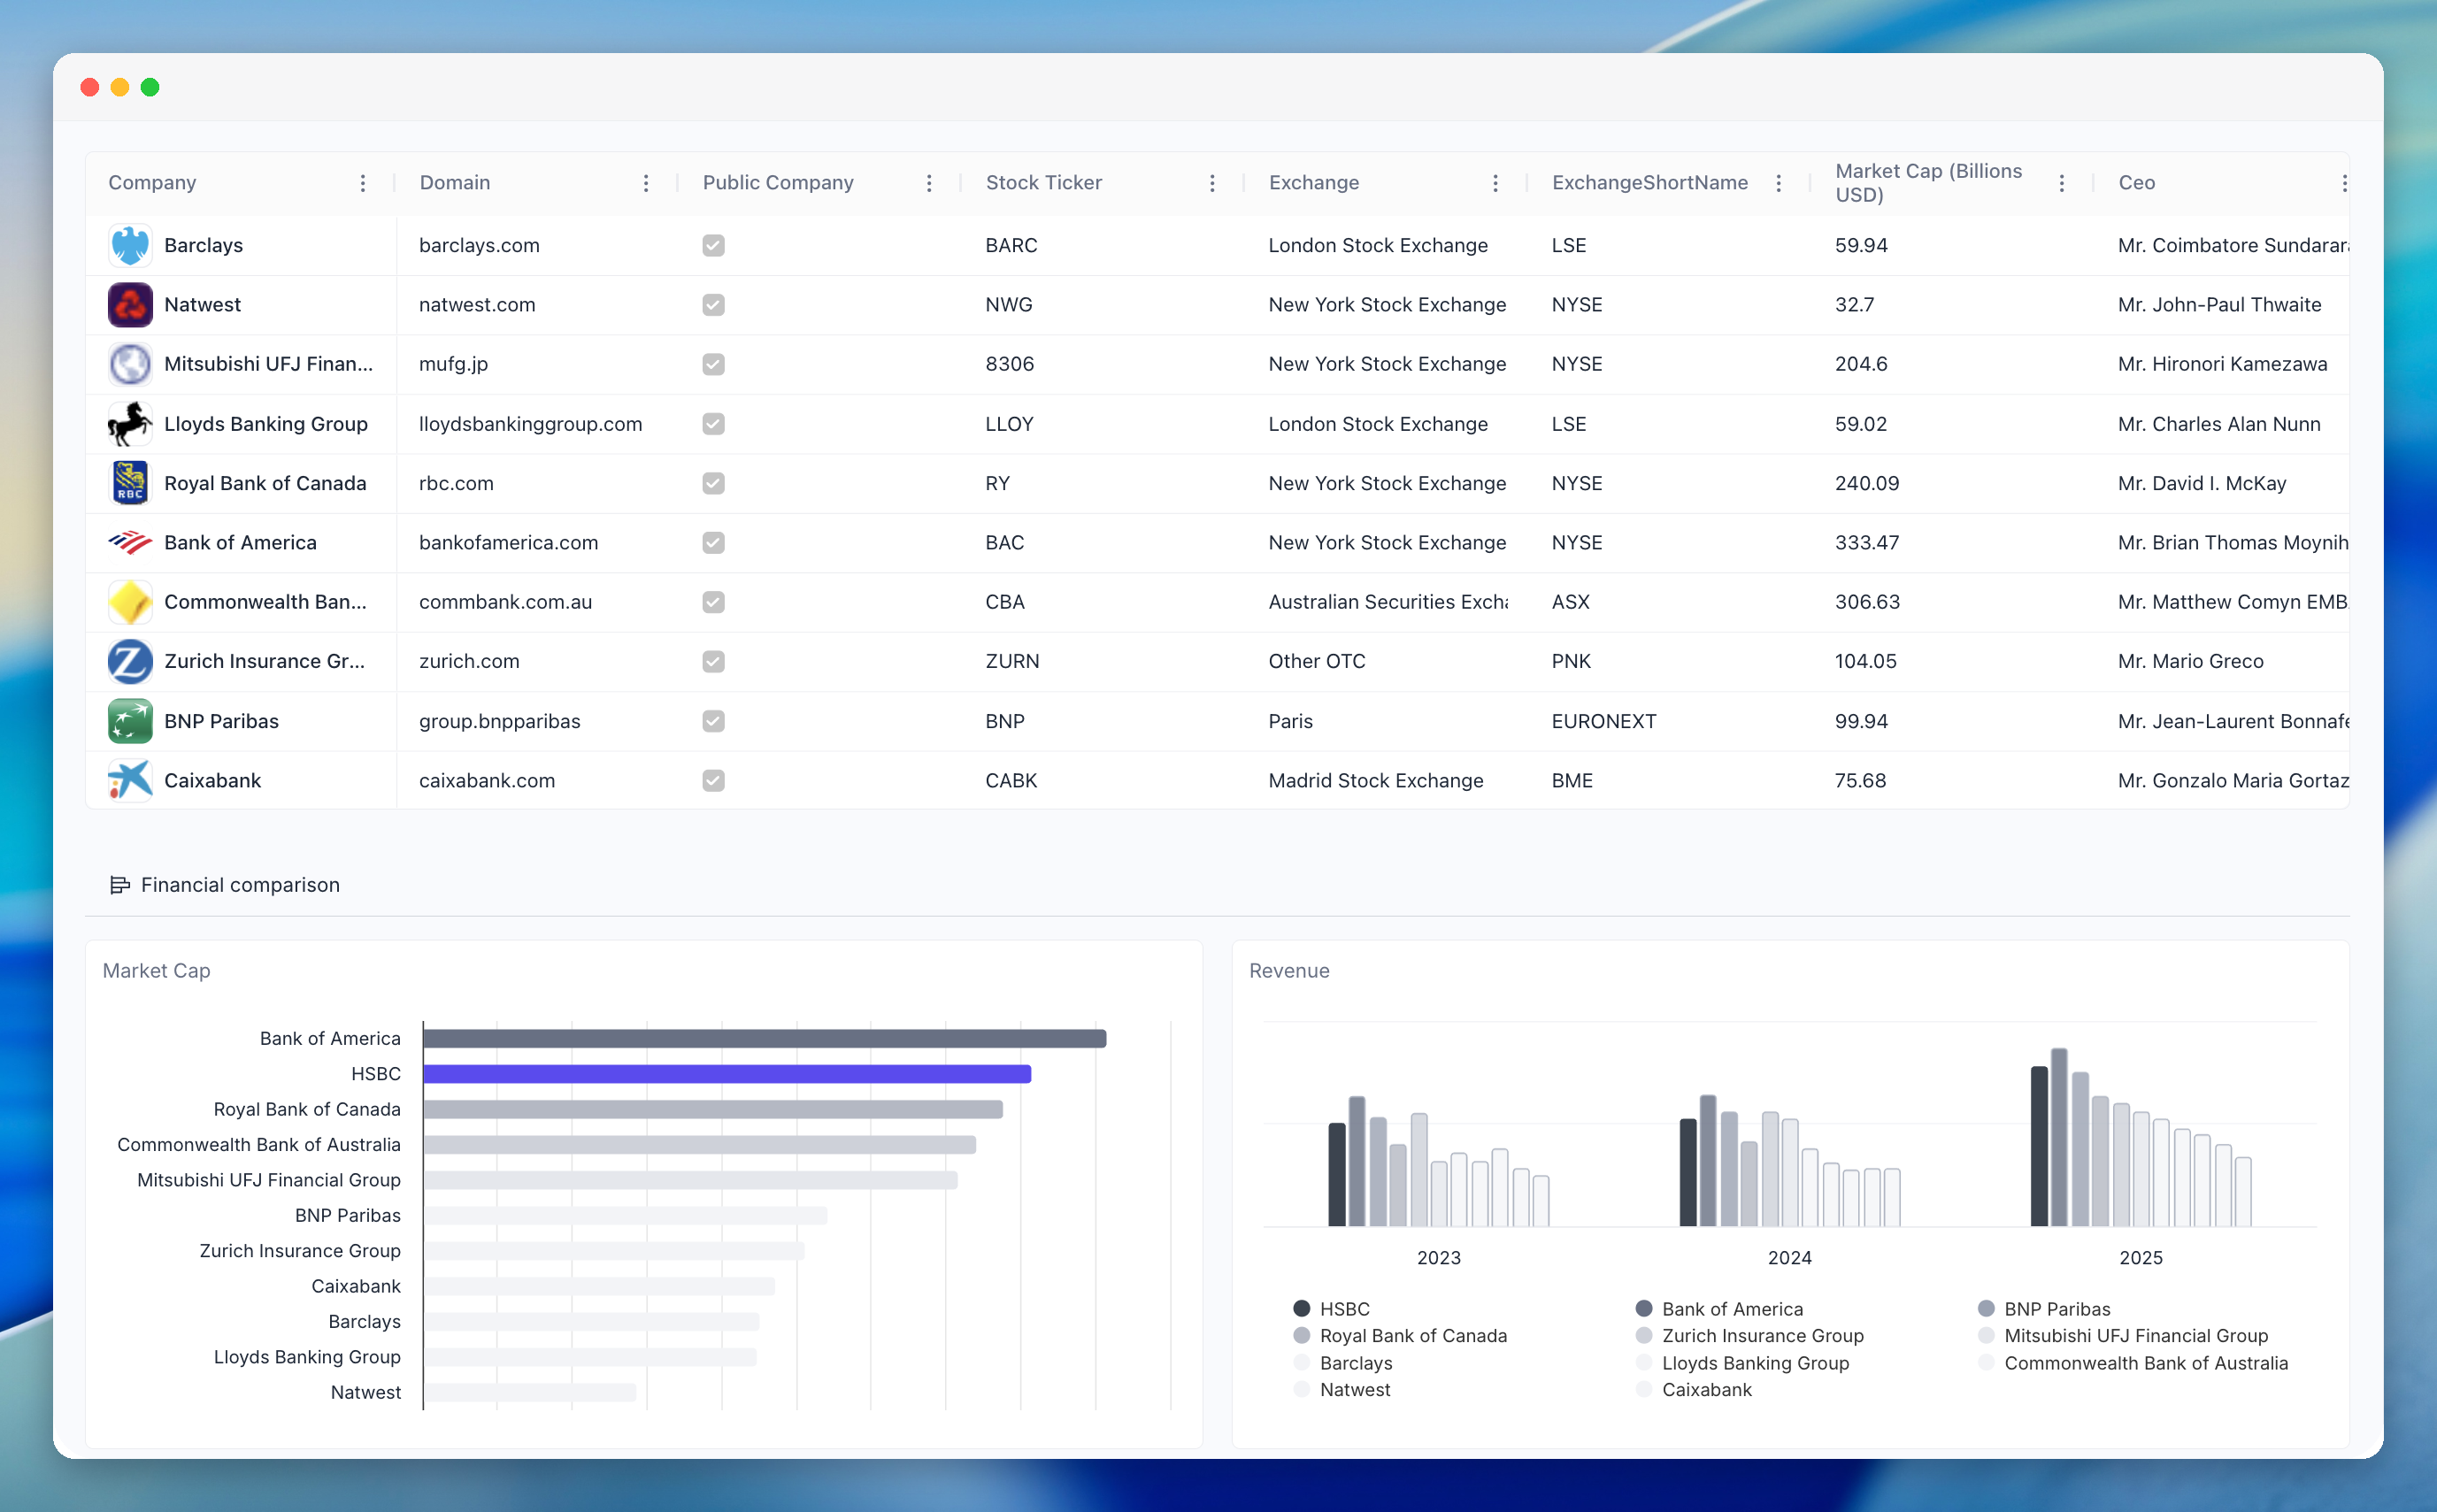Screen dimensions: 2437x1512
Task: Click the yellow window minimize button
Action: (120, 87)
